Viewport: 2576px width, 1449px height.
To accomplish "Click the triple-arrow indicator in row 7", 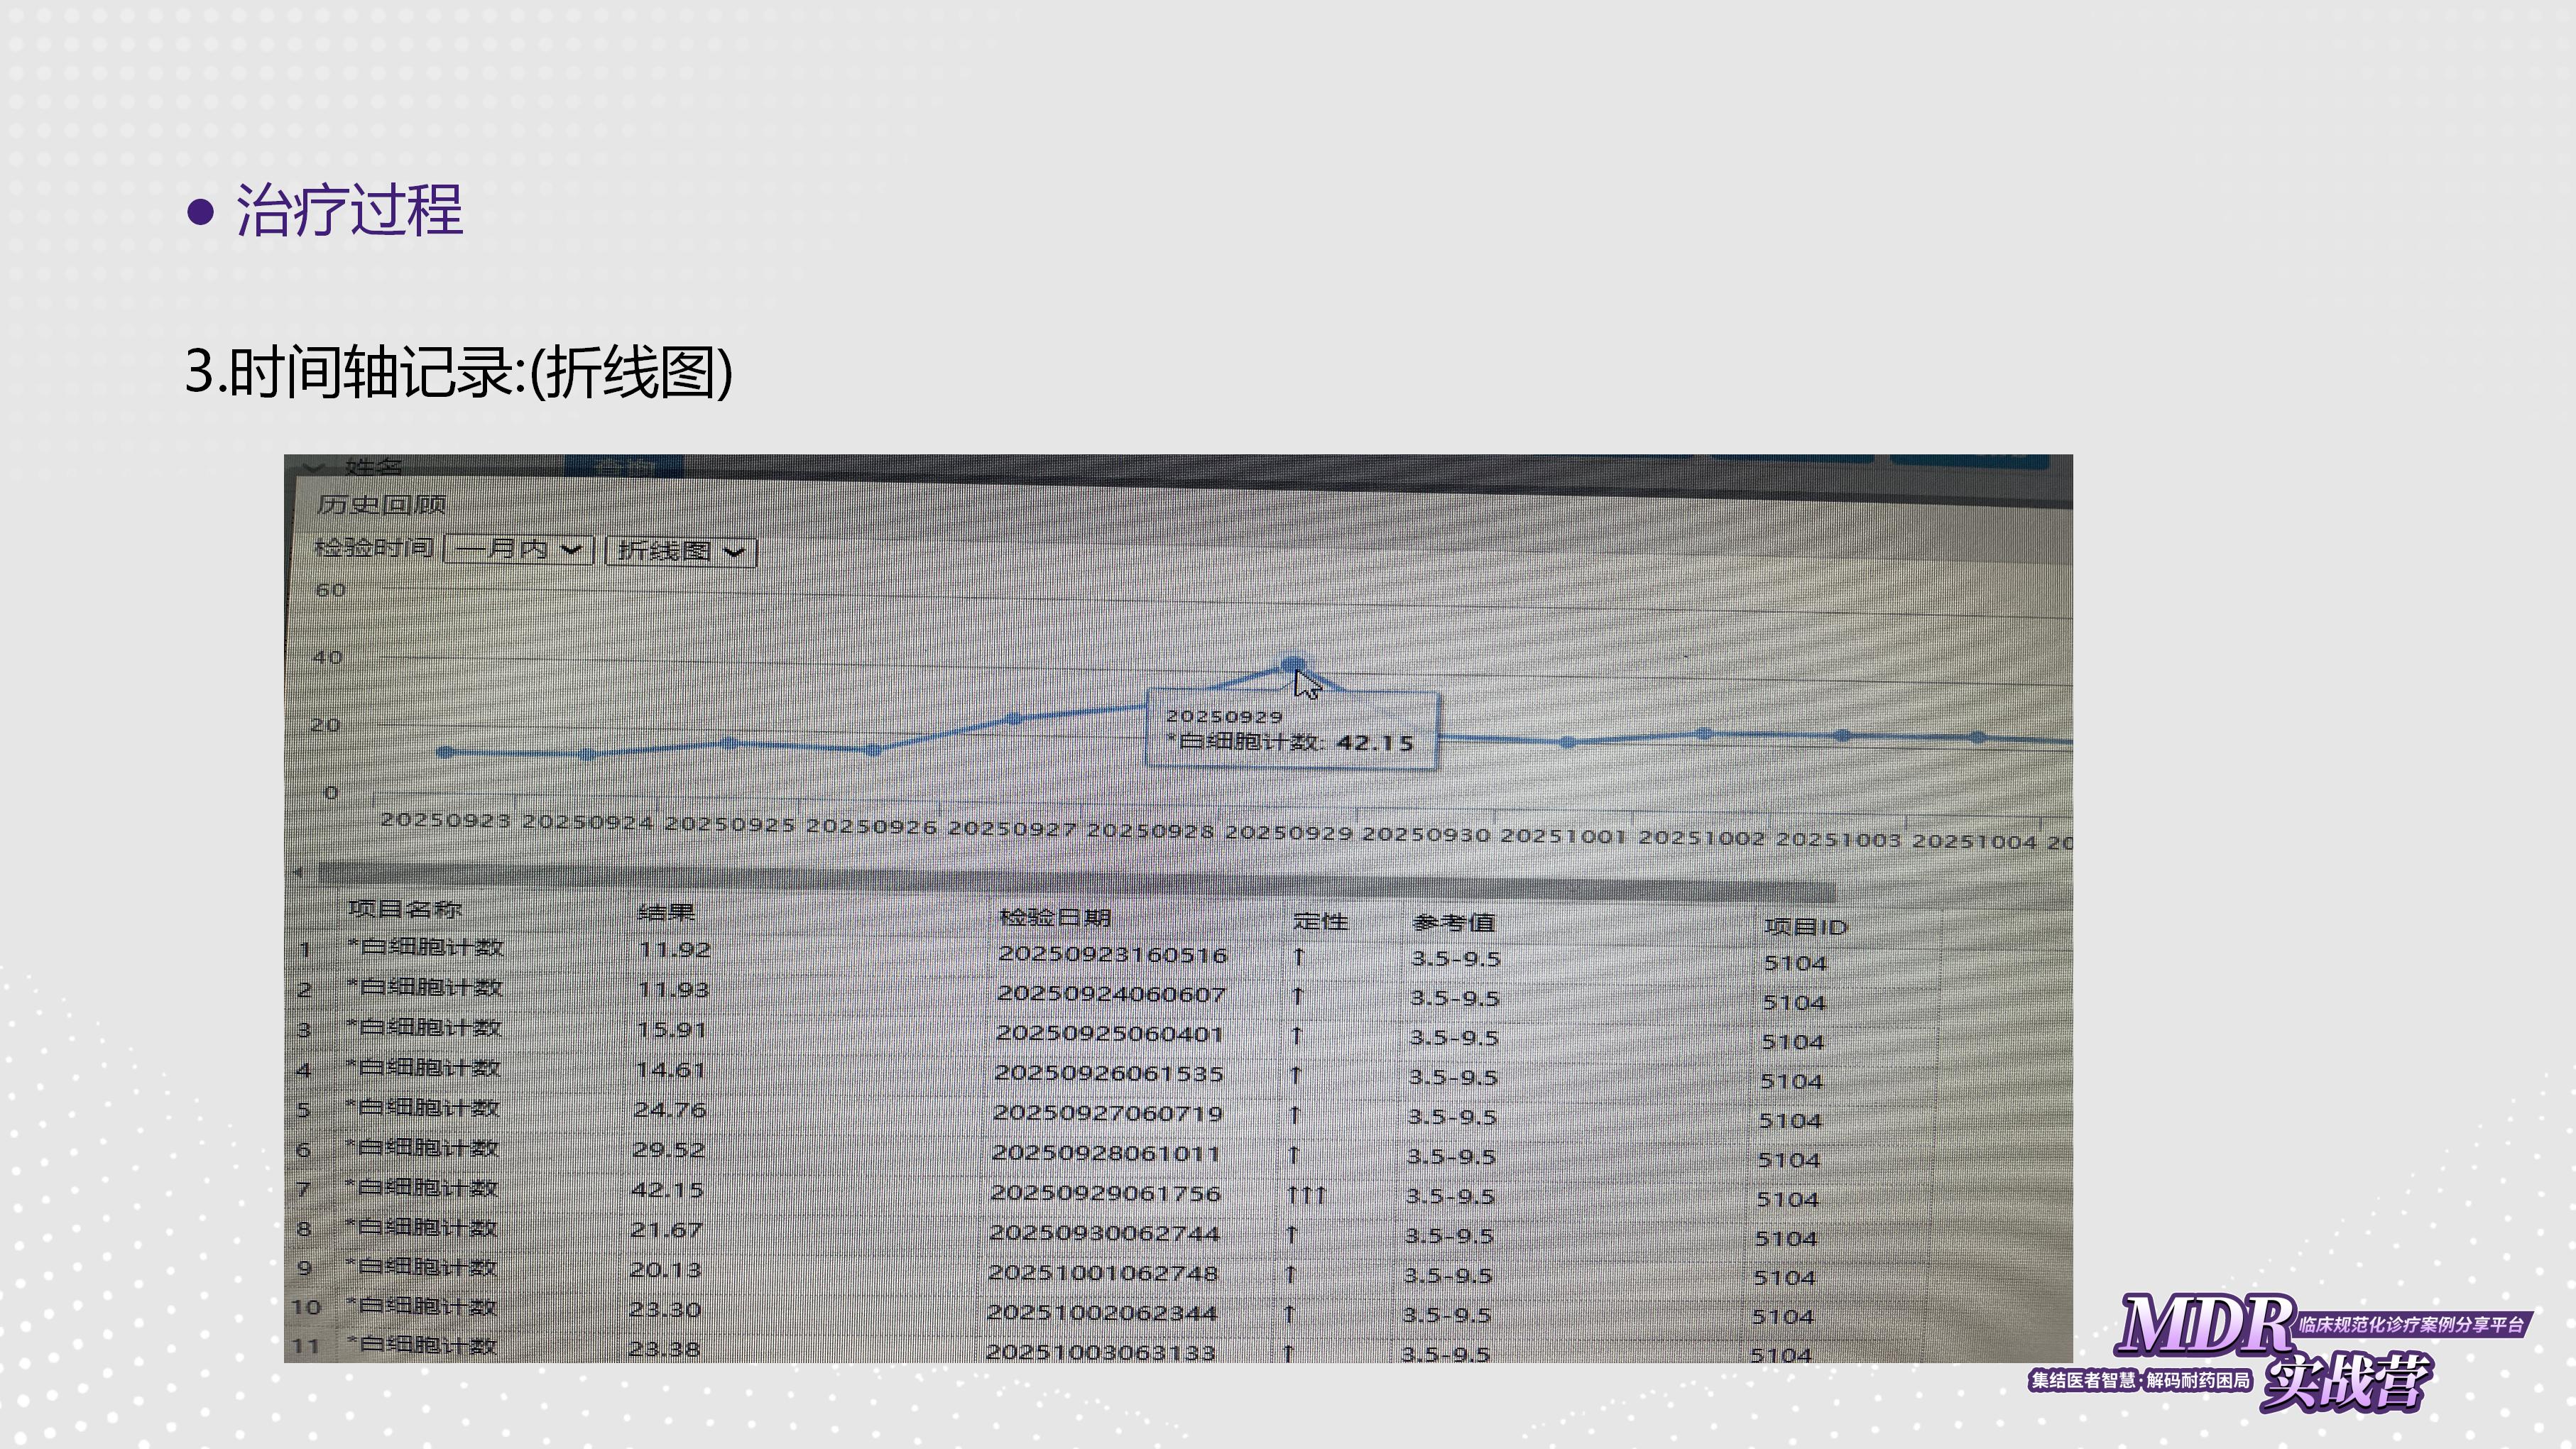I will click(x=1306, y=1195).
